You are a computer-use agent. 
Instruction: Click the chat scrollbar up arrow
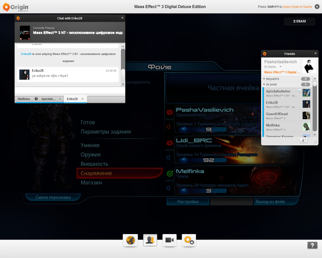pos(123,46)
